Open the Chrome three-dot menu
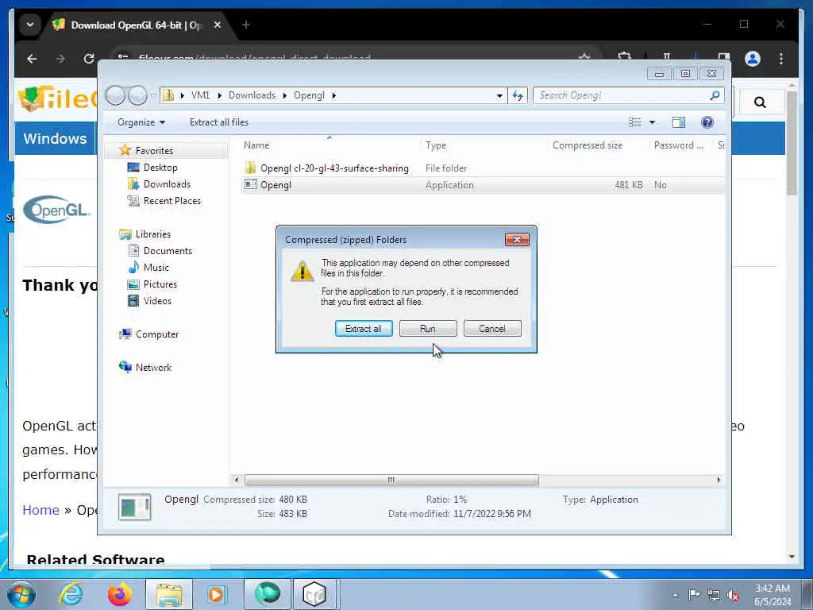 [x=781, y=59]
